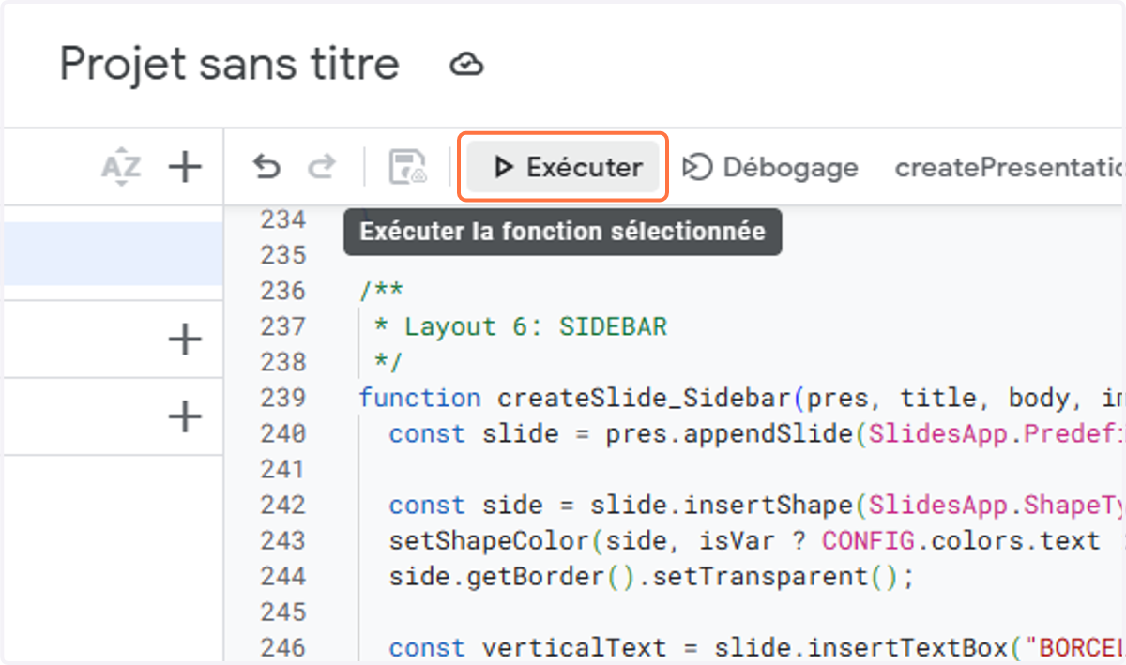Click 'slide.insertShape' in line 242
This screenshot has width=1126, height=665.
click(721, 505)
